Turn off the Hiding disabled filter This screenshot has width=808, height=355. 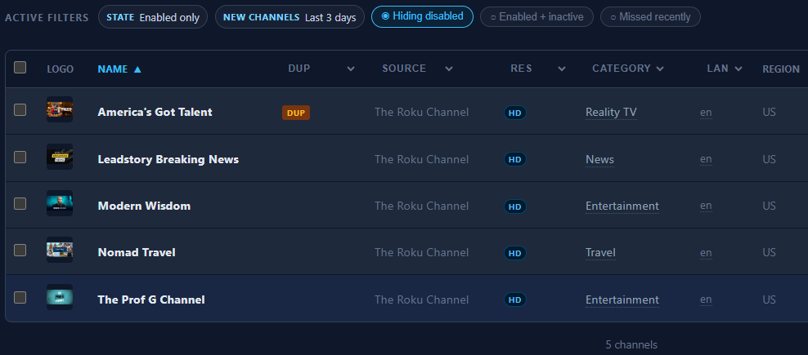click(x=422, y=16)
